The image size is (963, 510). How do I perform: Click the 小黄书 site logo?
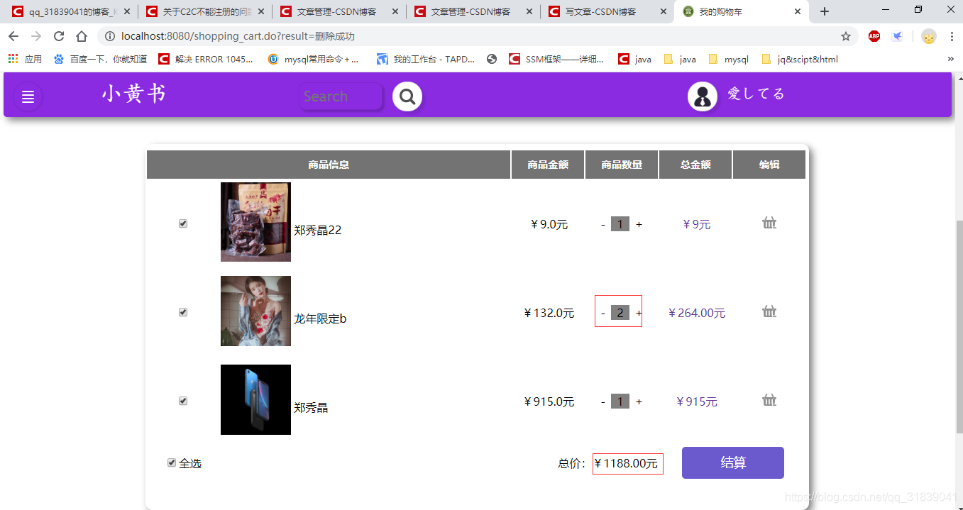tap(134, 94)
